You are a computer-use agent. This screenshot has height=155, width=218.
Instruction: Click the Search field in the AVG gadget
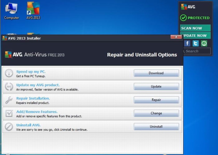[197, 51]
